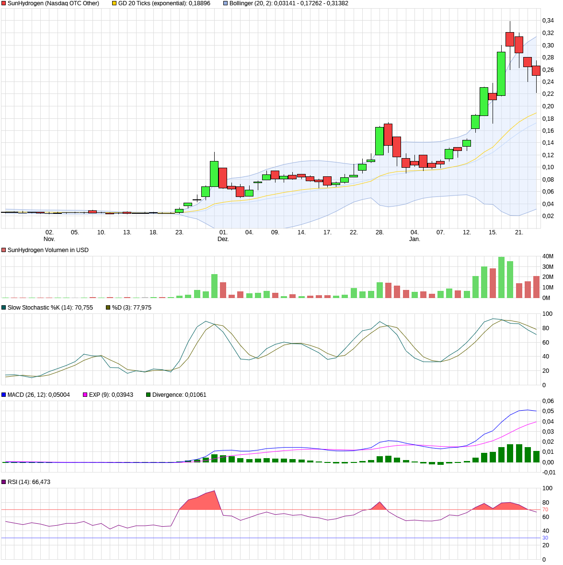Viewport: 563px width, 565px height.
Task: Click the tall green candle on 01. Dez.
Action: tap(214, 174)
